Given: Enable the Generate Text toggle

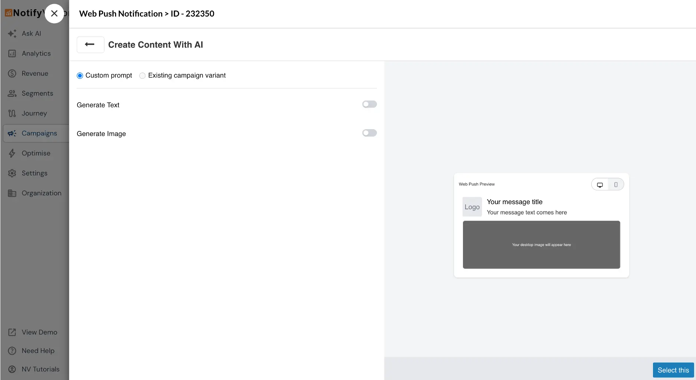Looking at the screenshot, I should coord(369,104).
